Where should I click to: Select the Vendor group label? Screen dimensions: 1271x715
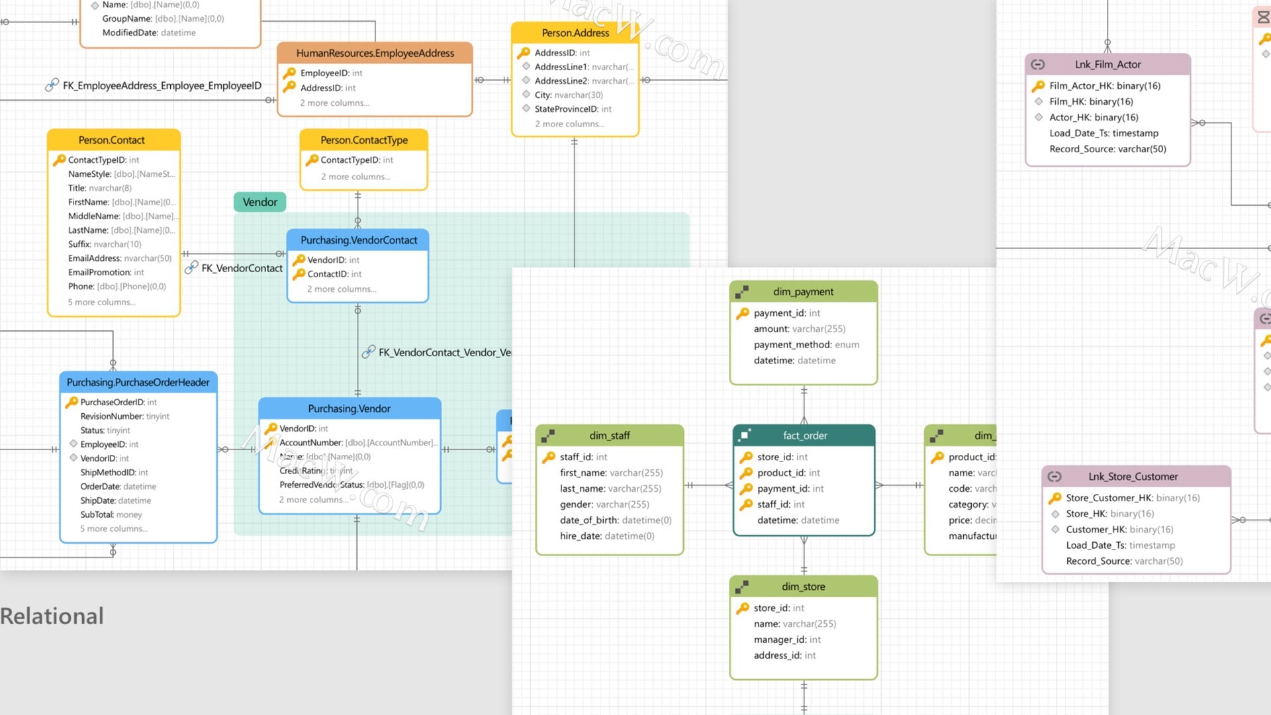[260, 202]
